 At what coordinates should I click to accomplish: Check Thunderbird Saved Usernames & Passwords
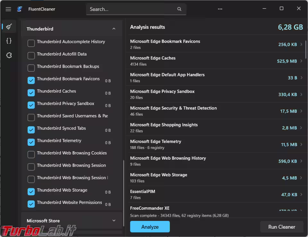(31, 118)
